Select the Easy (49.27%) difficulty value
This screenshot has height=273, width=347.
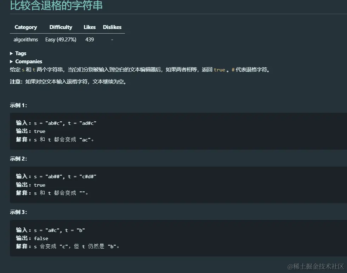point(61,40)
